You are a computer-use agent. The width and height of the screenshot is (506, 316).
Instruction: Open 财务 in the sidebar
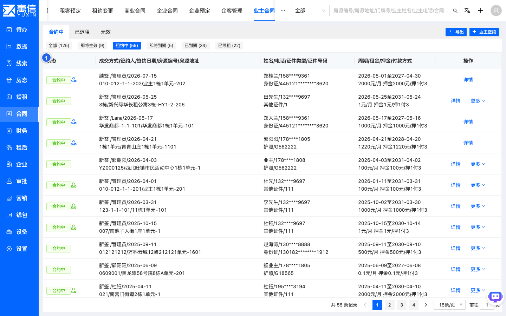pos(19,131)
